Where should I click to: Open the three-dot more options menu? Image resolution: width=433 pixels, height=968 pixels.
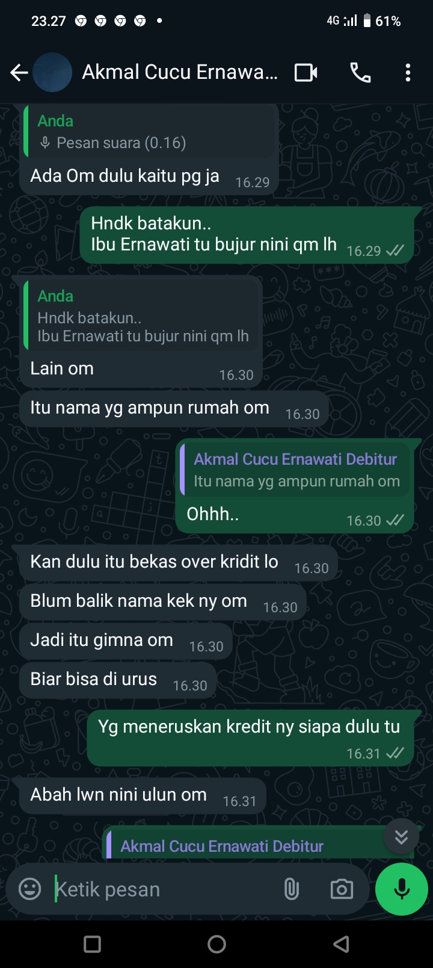point(408,73)
